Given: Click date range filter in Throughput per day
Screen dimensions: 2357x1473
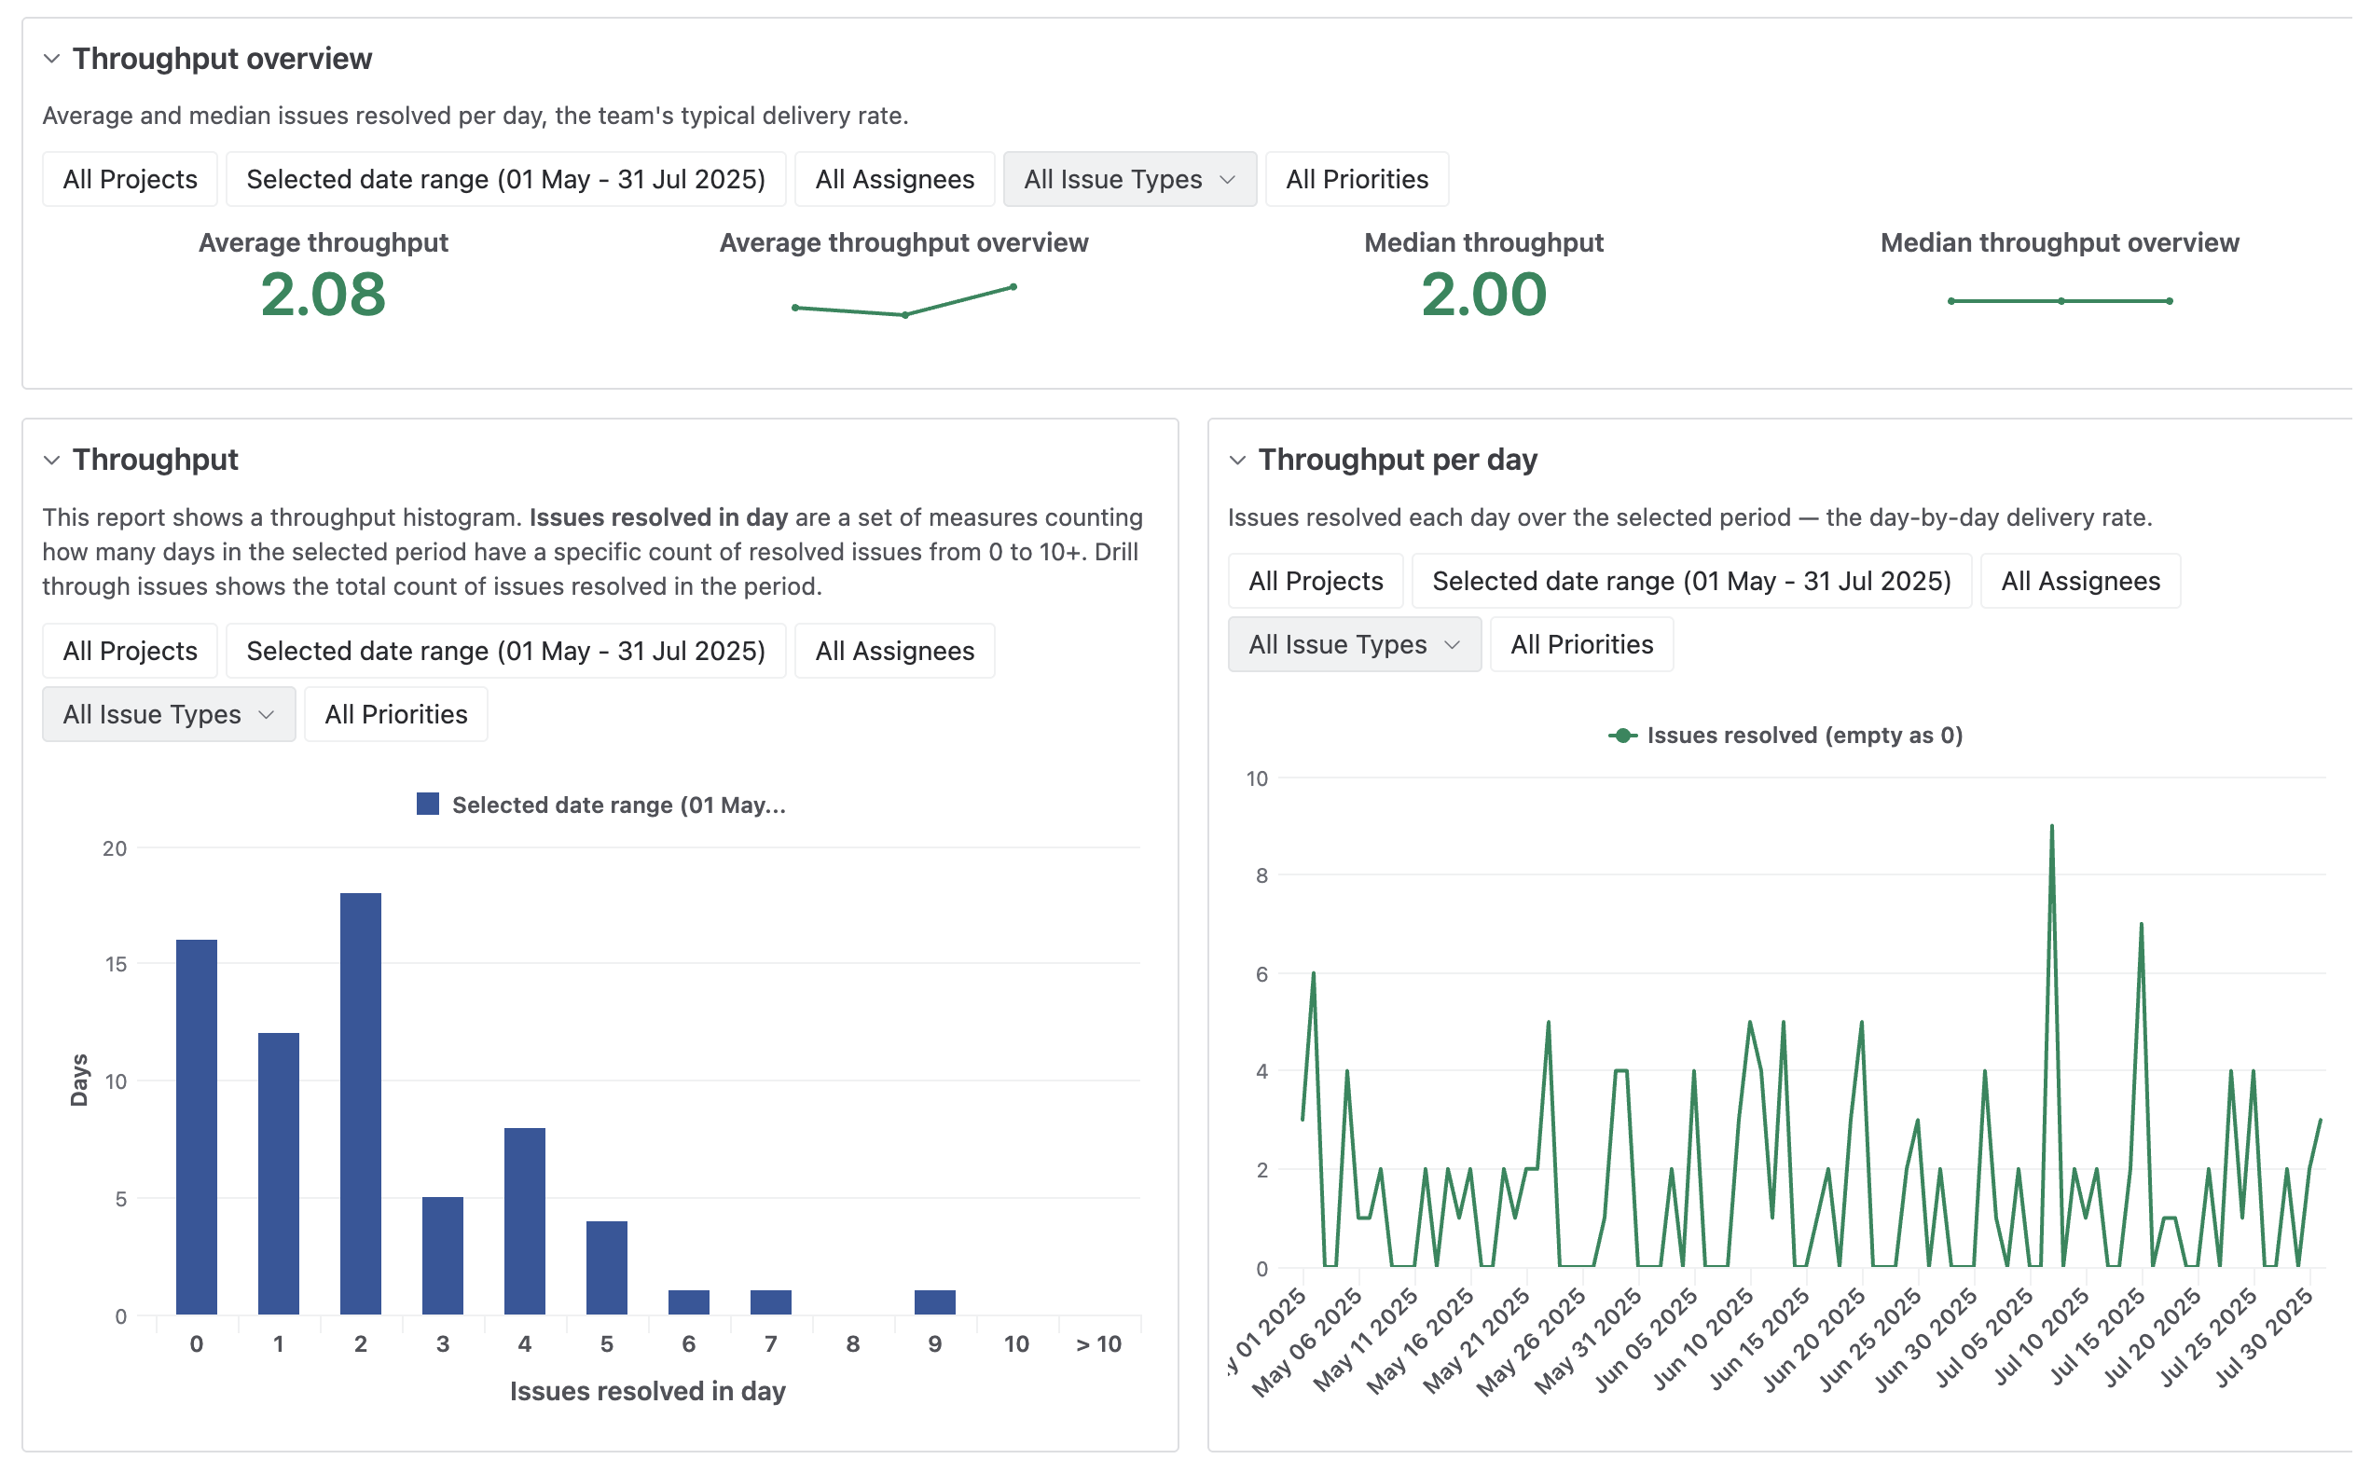Looking at the screenshot, I should click(x=1692, y=581).
